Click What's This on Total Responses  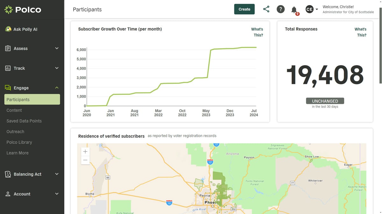361,32
